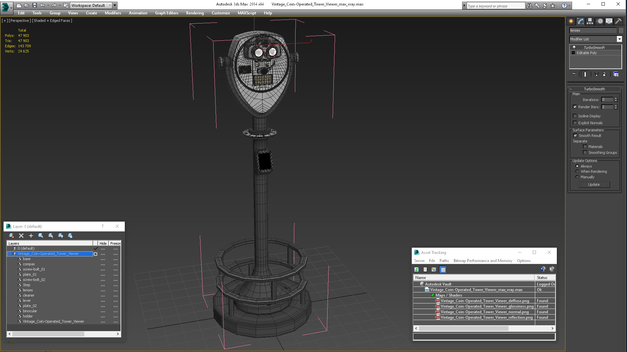
Task: Open the Modifier List dropdown
Action: (619, 39)
